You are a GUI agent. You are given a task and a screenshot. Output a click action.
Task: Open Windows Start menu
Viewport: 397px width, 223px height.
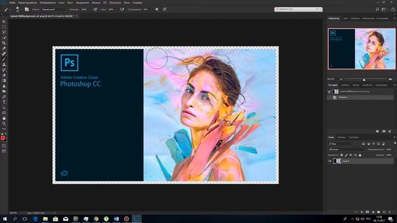[5, 219]
